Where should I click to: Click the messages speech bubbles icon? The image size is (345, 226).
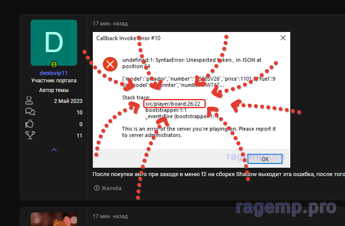coord(30,113)
